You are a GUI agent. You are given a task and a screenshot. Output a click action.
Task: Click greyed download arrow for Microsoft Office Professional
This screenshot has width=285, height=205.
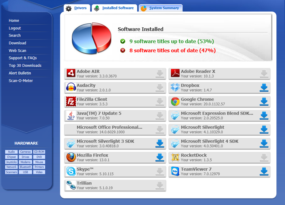click(x=160, y=129)
